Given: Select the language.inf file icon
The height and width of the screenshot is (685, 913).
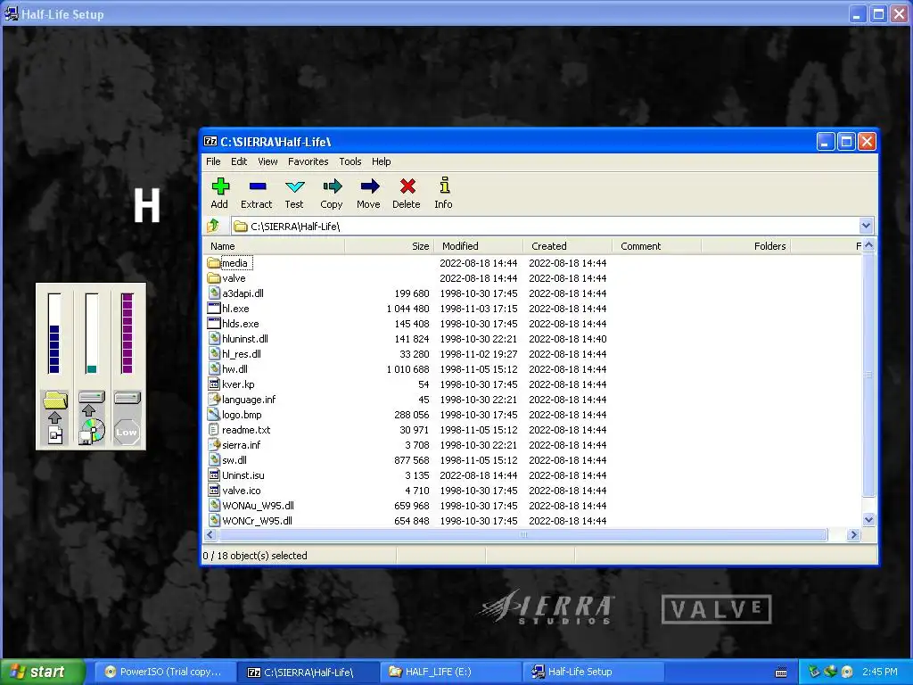Looking at the screenshot, I should [214, 400].
